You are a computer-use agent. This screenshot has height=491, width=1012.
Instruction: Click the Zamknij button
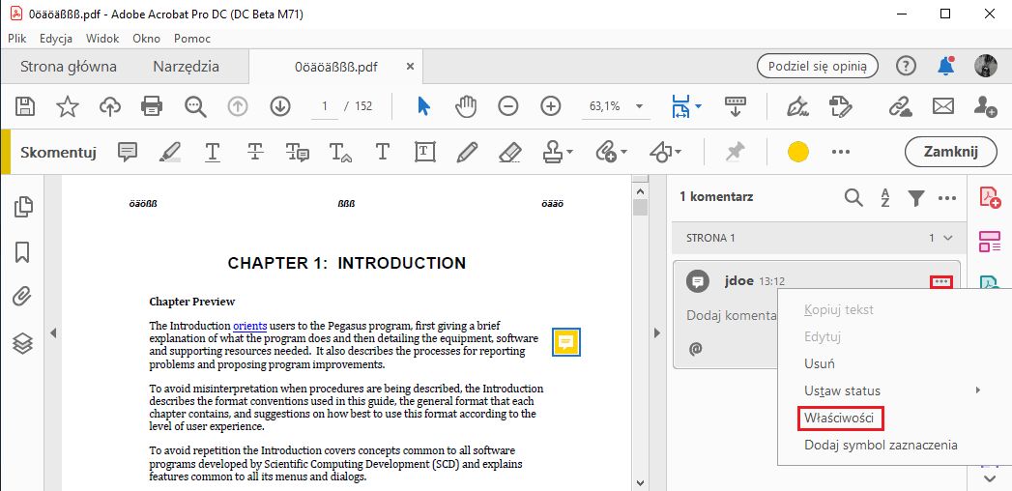coord(951,153)
